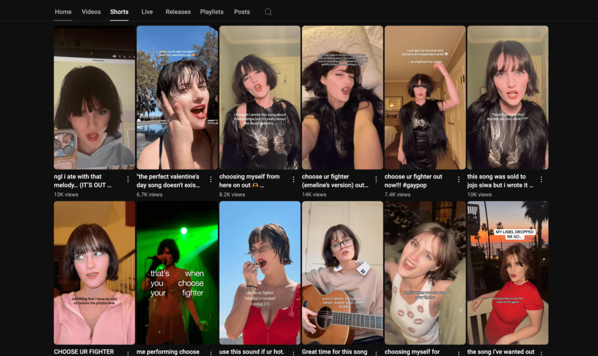The height and width of the screenshot is (356, 598).
Task: Open more options for "ngl i ate with that melody" short
Action: [x=128, y=180]
